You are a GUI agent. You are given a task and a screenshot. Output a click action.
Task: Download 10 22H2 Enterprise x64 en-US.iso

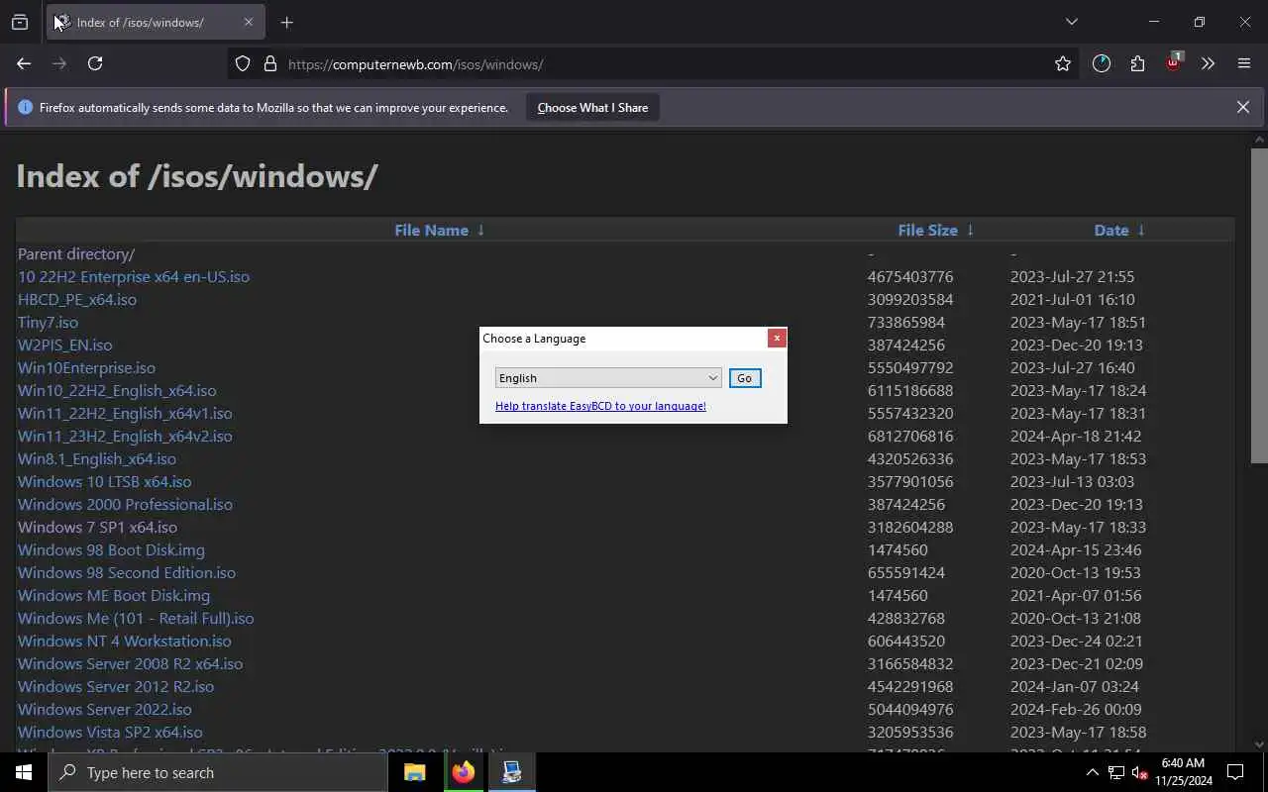tap(134, 276)
